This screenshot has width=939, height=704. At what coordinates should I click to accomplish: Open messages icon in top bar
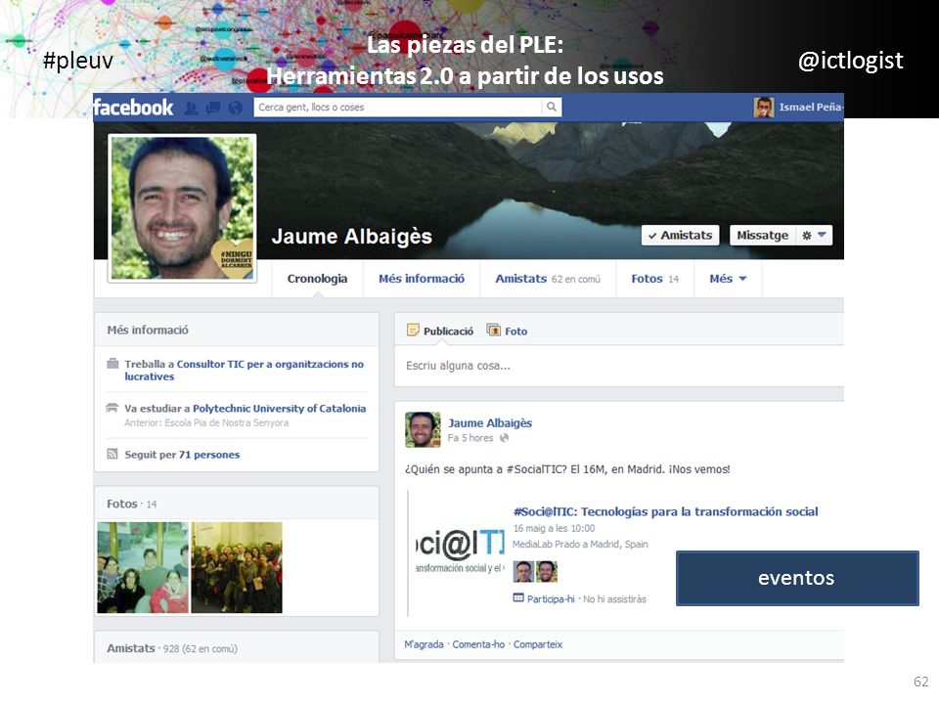click(x=213, y=108)
